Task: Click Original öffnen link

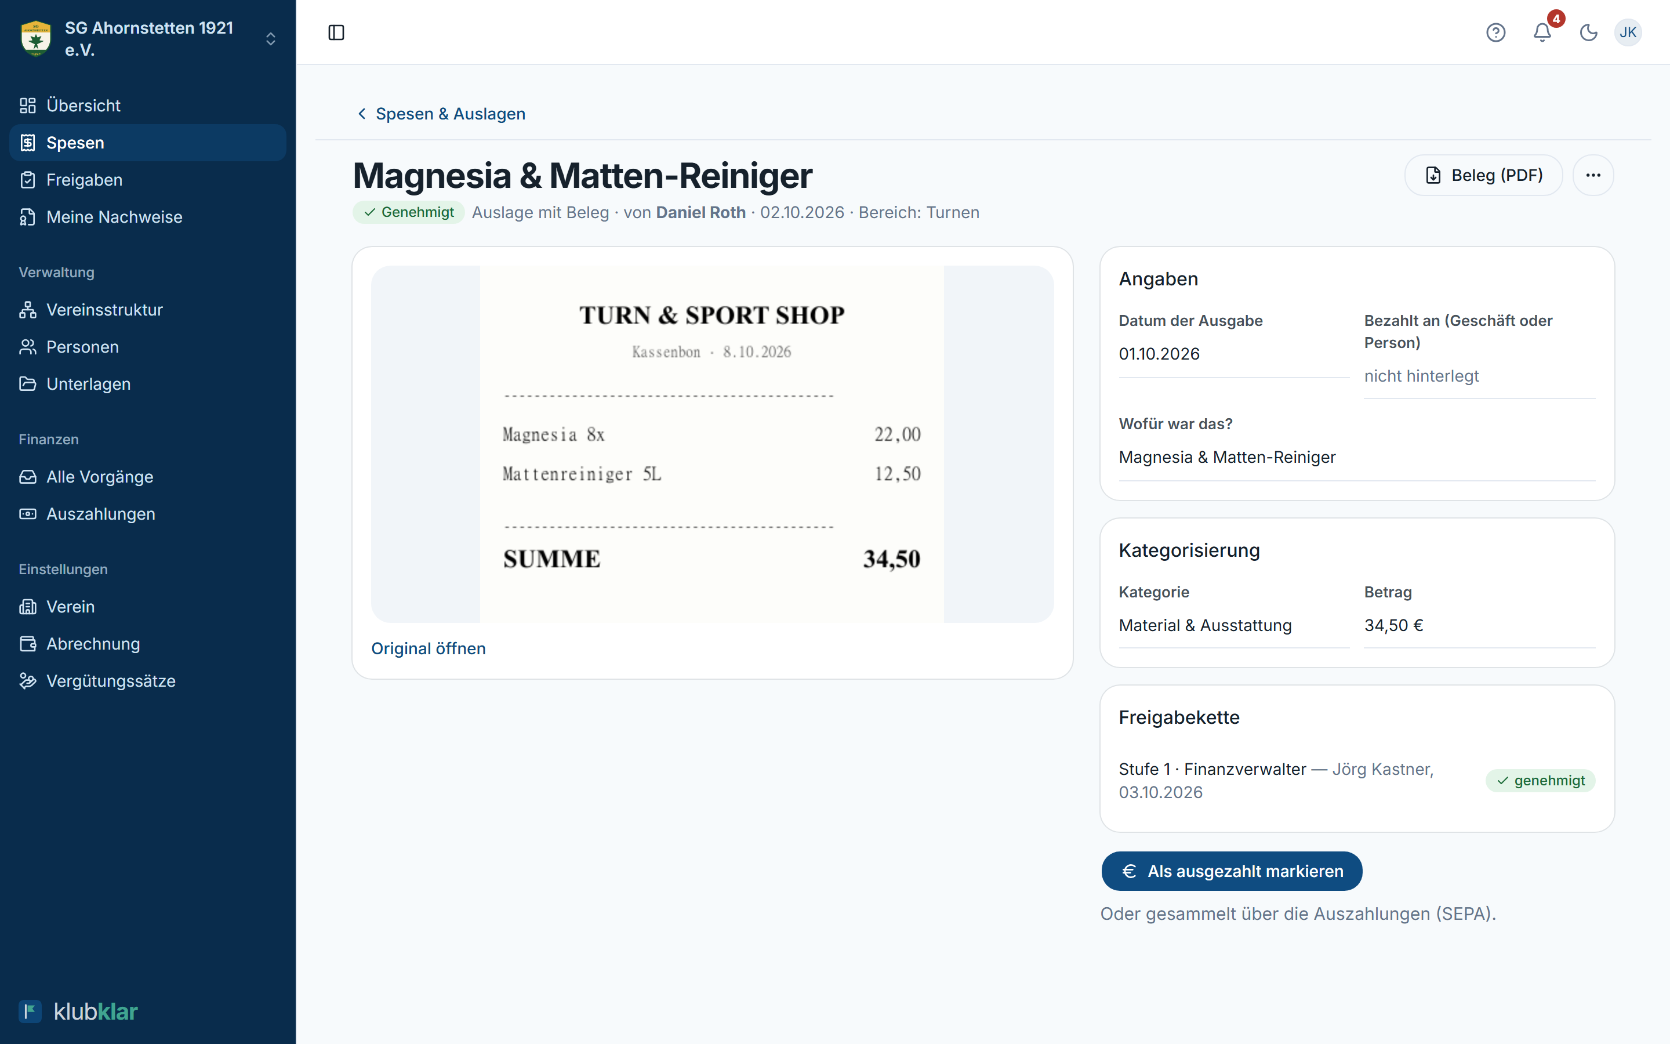Action: [429, 649]
